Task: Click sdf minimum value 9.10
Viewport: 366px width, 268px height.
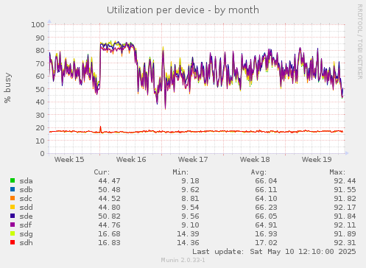Action: (190, 225)
